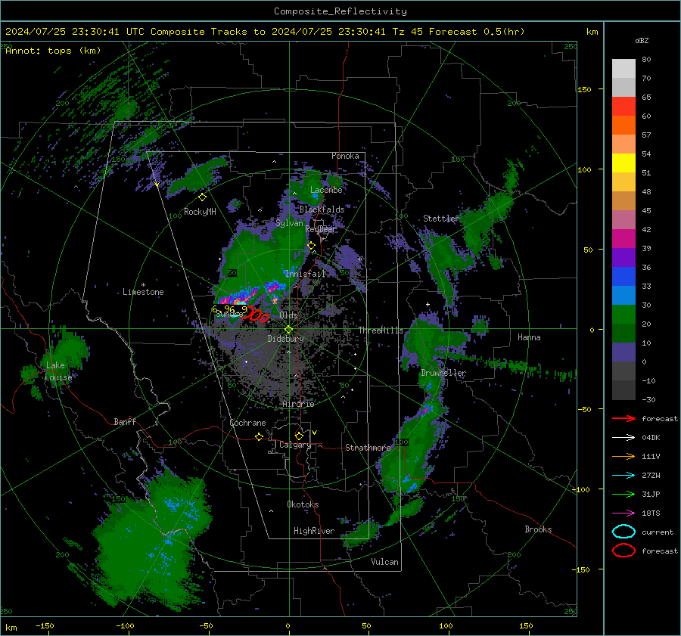Screen dimensions: 681x636
Task: Click the Stettler label
Action: (441, 219)
